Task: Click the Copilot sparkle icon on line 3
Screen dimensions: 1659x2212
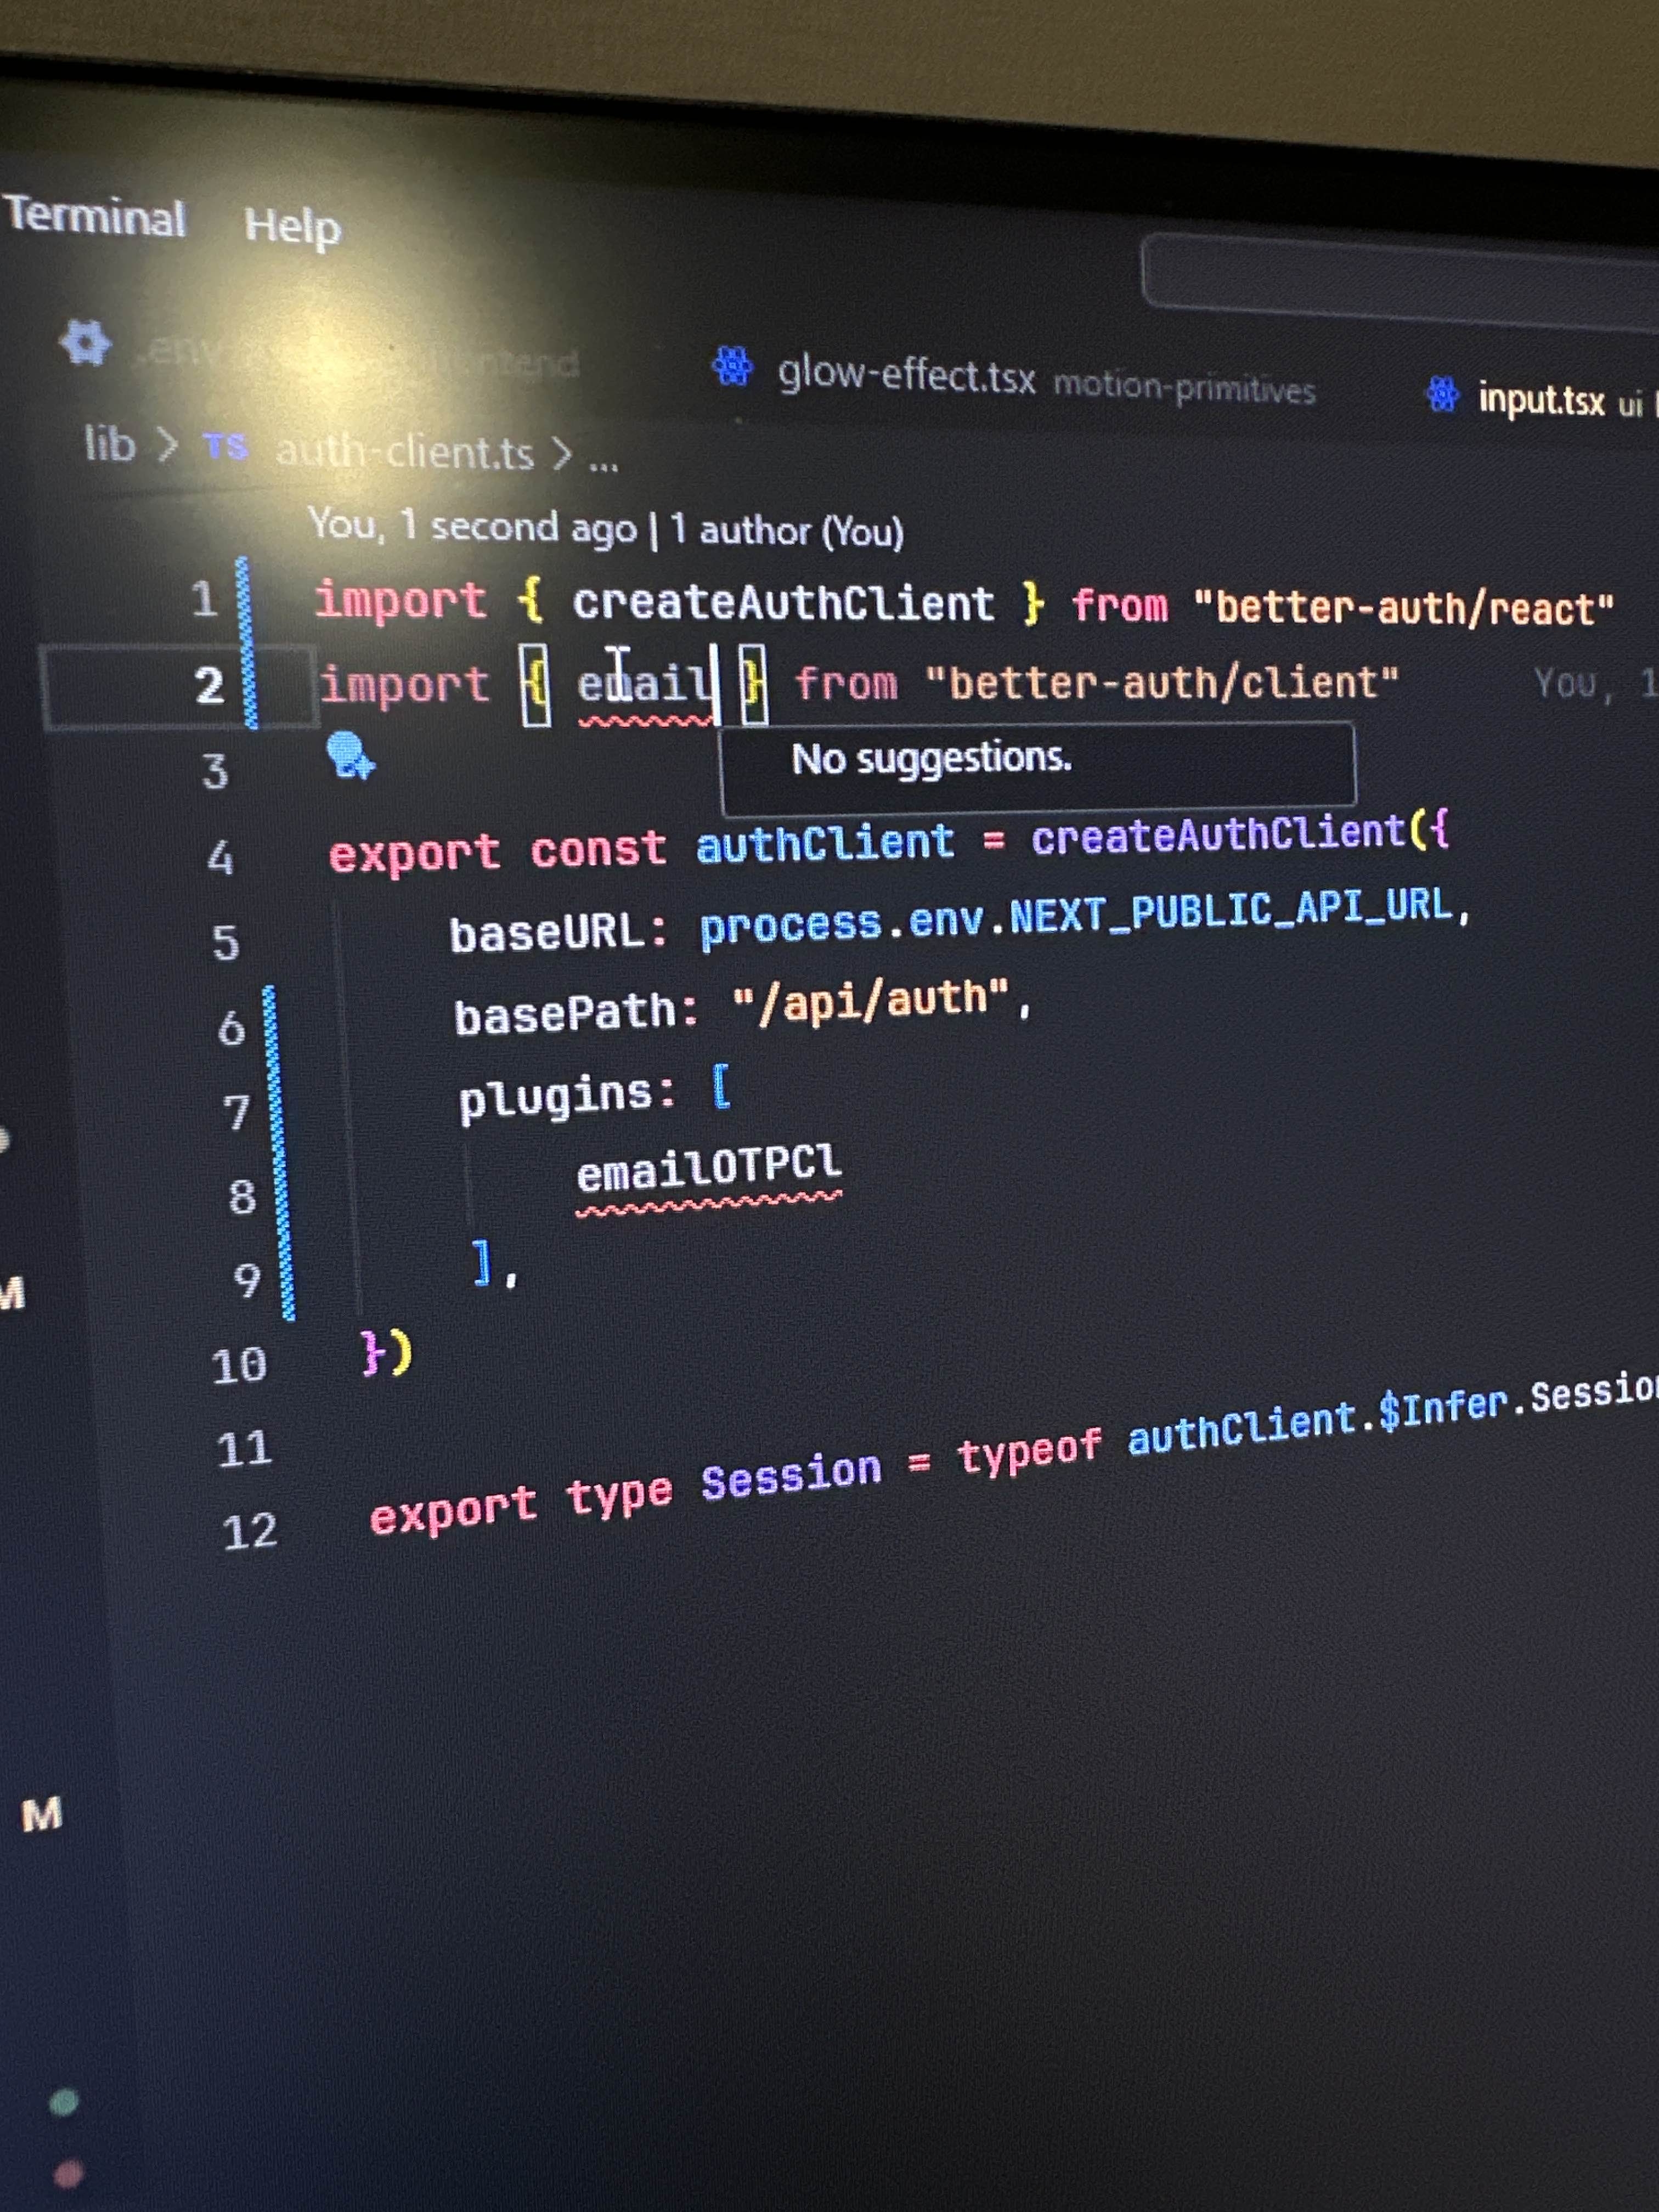Action: 349,756
